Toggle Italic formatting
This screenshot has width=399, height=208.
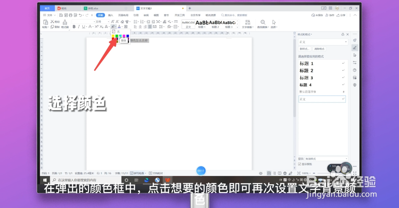pyautogui.click(x=78, y=27)
